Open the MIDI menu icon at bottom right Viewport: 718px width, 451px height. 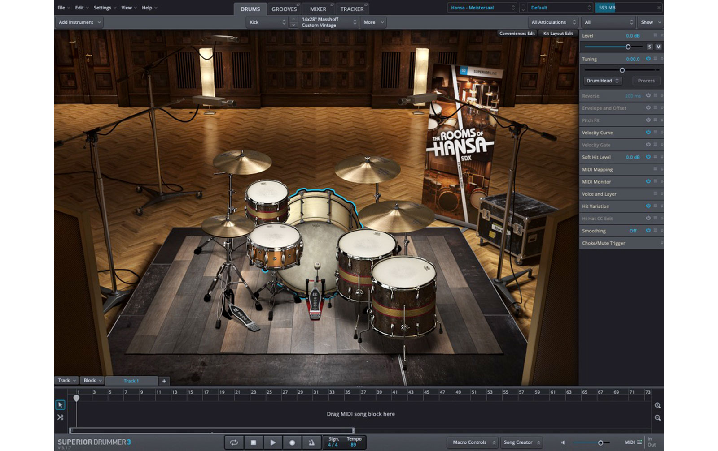[639, 442]
